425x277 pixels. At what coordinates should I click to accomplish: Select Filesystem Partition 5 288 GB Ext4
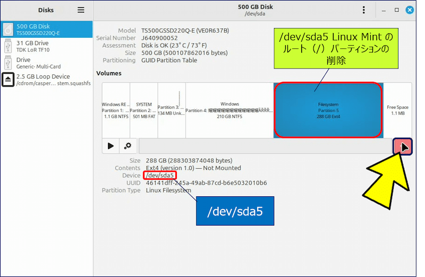point(328,110)
